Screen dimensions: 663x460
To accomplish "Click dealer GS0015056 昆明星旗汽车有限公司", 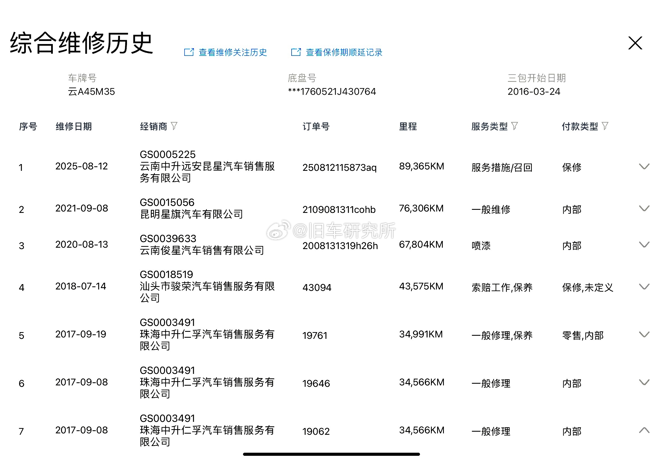I will [x=191, y=208].
